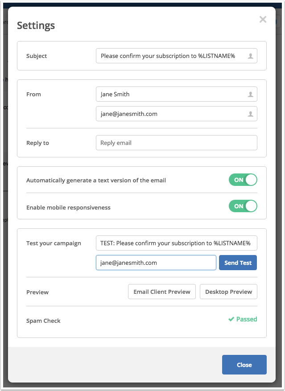Launch the Desktop Preview

[x=228, y=292]
